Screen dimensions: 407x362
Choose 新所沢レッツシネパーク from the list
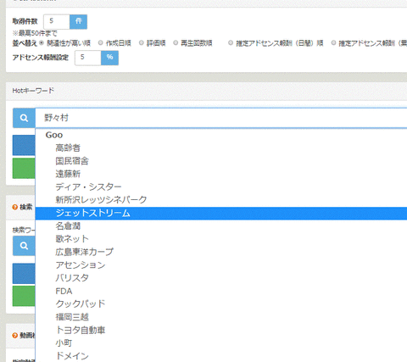click(x=221, y=200)
